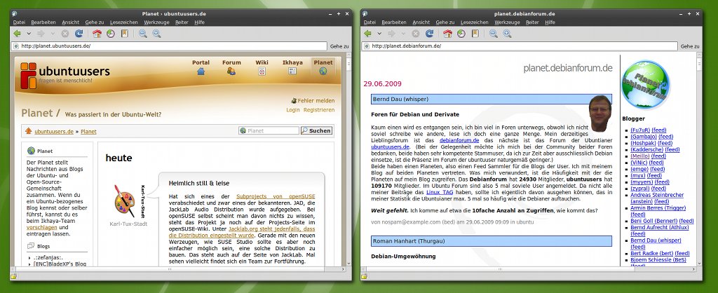Click the ubuntuusers logo
Viewport: 718px width, 293px height.
click(x=65, y=75)
